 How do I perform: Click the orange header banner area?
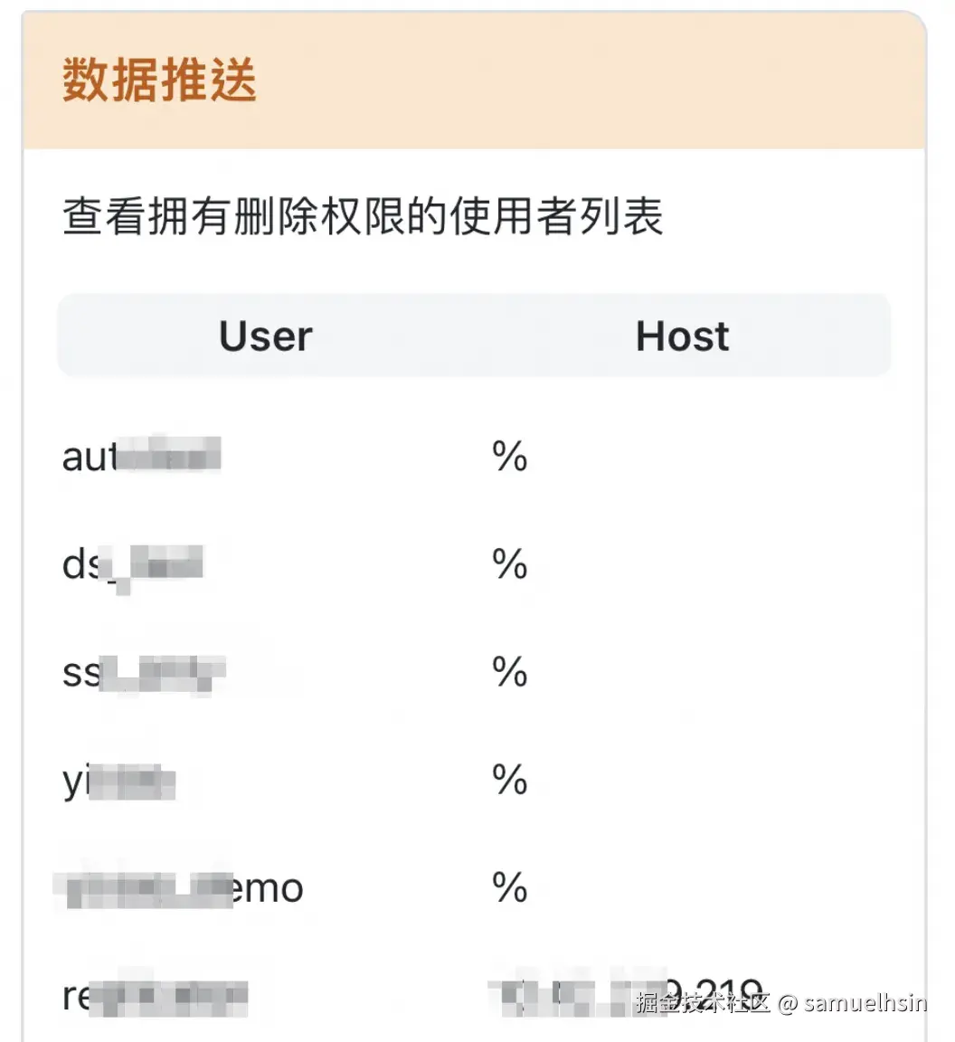475,80
